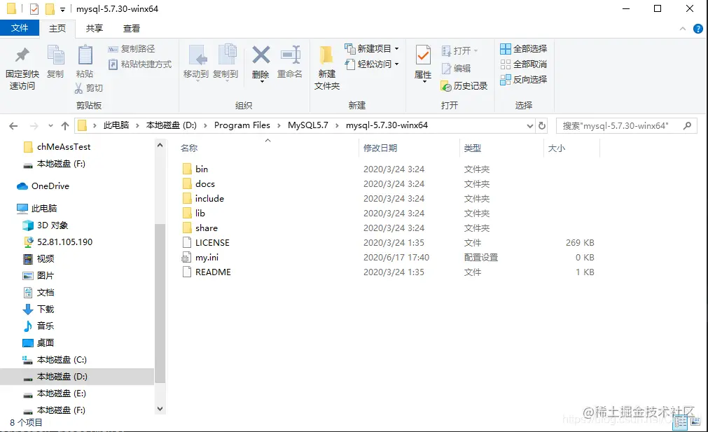Viewport: 708px width, 432px height.
Task: Open the my.ini configuration file
Action: pyautogui.click(x=205, y=257)
